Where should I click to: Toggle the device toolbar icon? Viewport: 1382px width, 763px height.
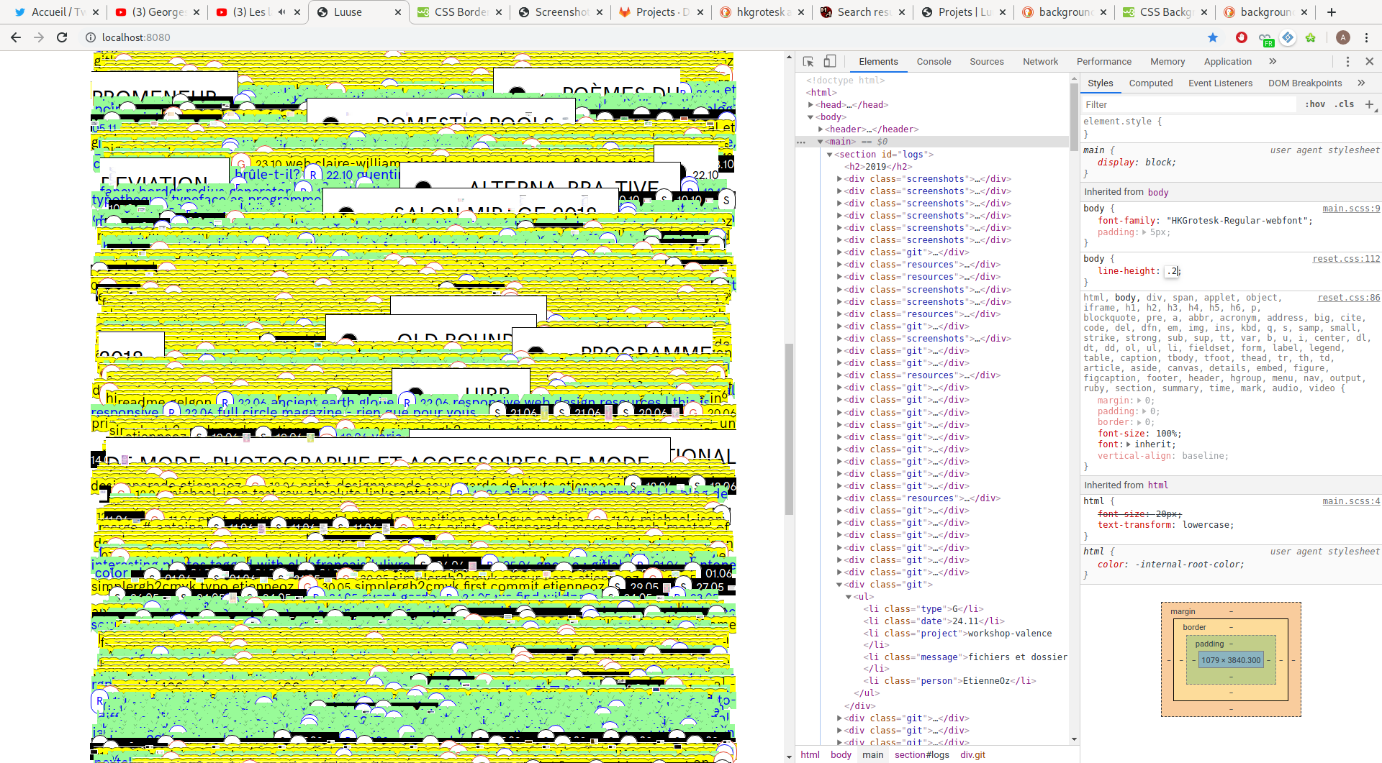click(x=830, y=62)
